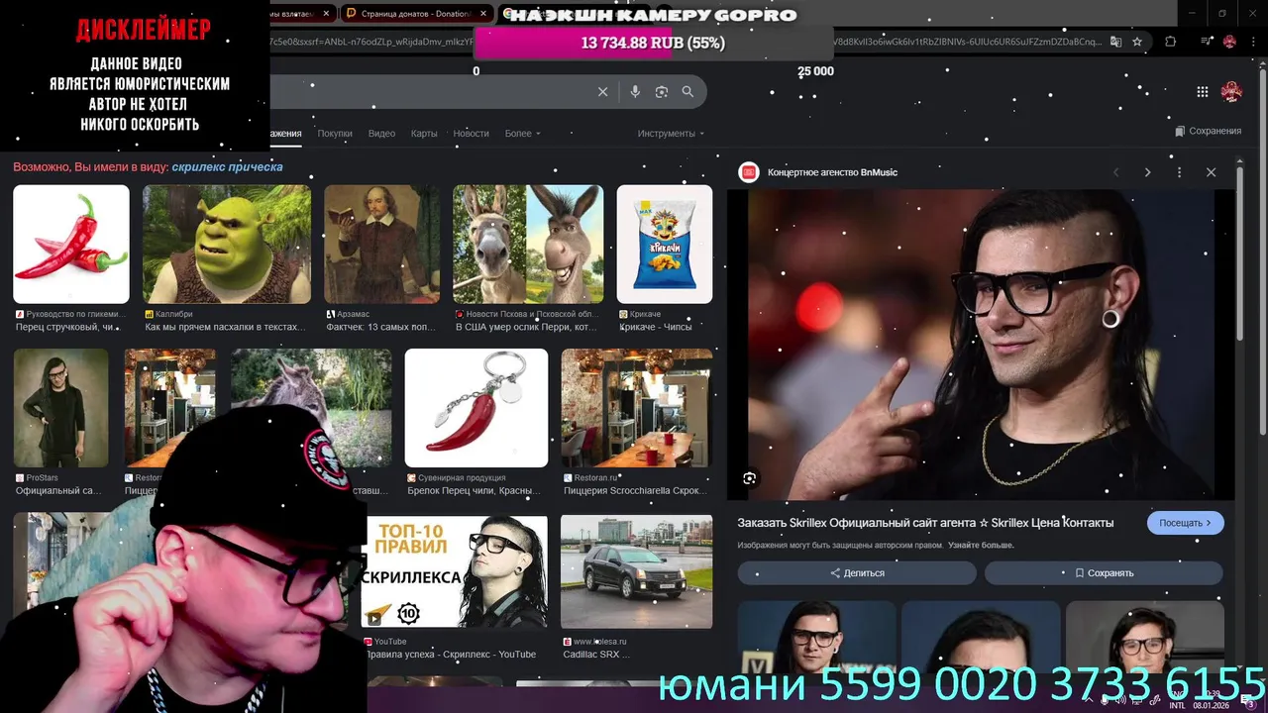
Task: Click the browser address bar URL
Action: pyautogui.click(x=684, y=42)
